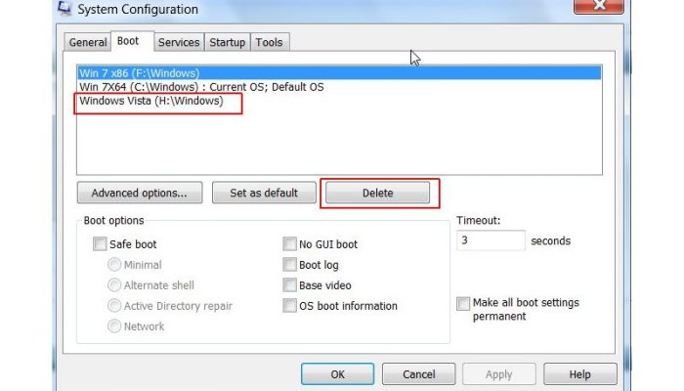Choose the Minimal radio option
684x391 pixels.
pyautogui.click(x=114, y=265)
